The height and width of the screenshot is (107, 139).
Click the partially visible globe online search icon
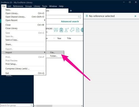pos(82,30)
